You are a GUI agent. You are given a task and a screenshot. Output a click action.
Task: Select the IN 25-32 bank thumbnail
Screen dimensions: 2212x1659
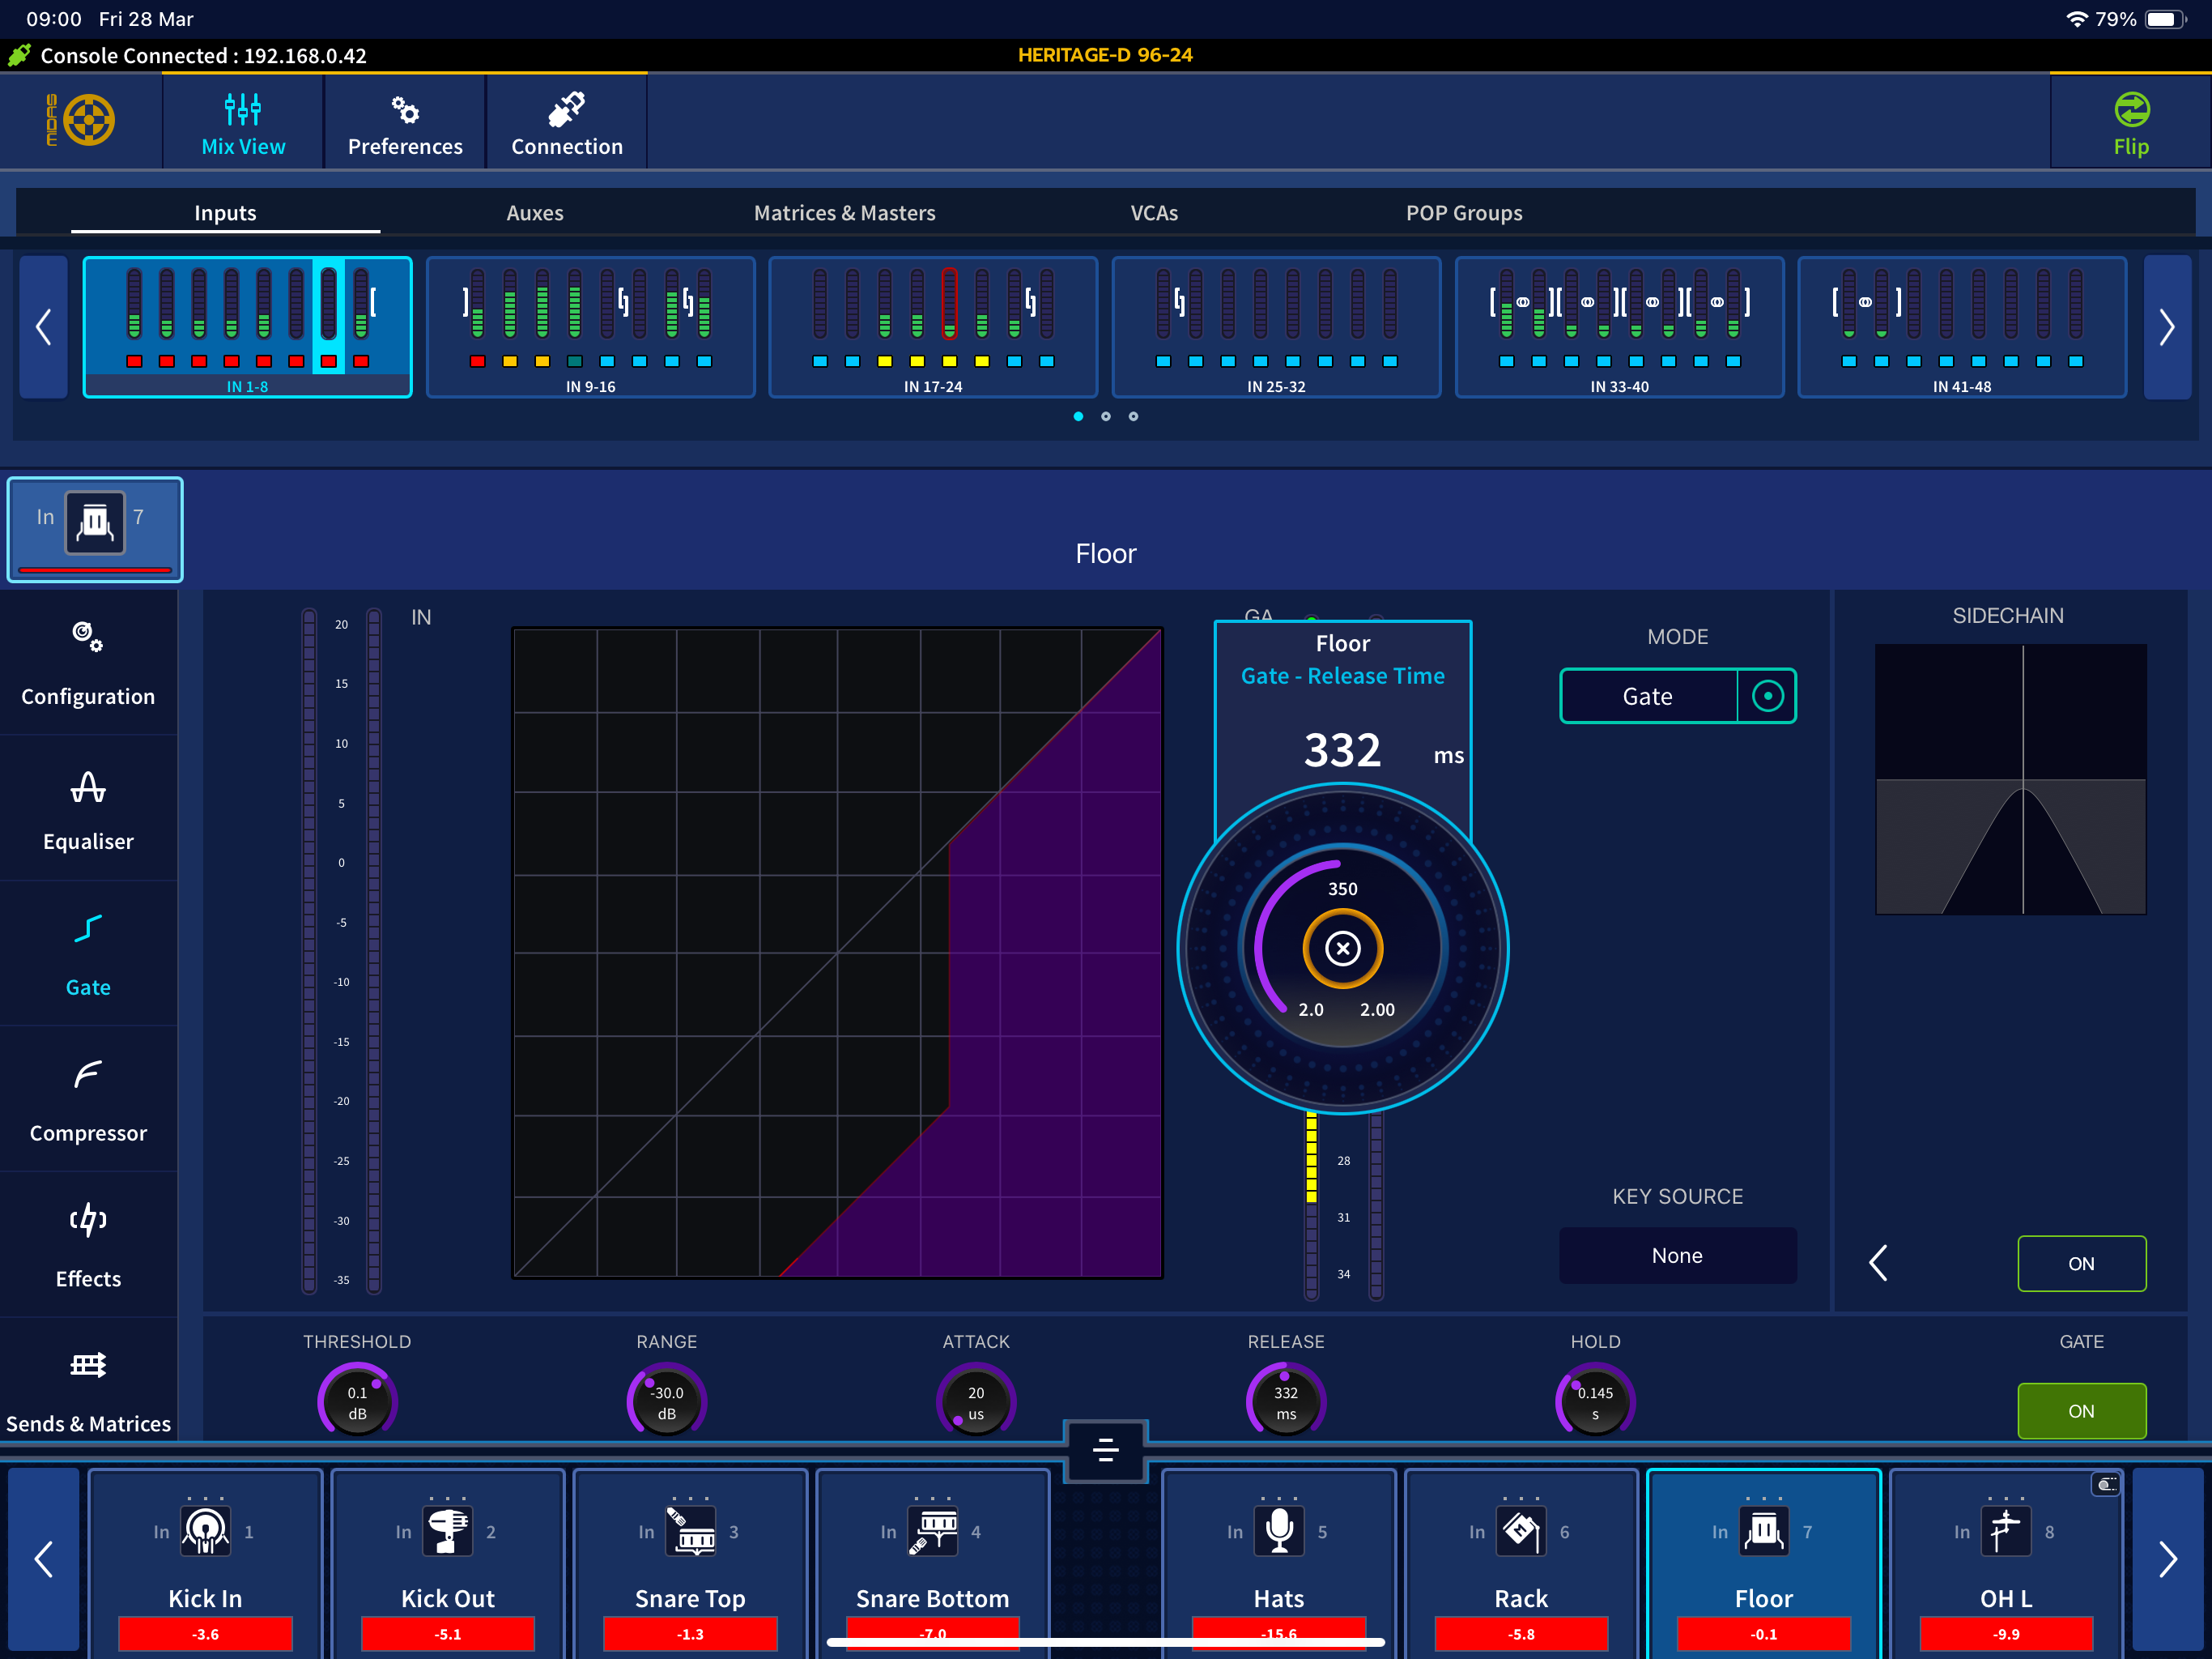coord(1276,327)
